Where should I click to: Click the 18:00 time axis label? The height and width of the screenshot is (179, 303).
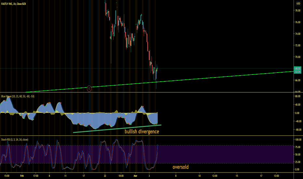pyautogui.click(x=121, y=176)
